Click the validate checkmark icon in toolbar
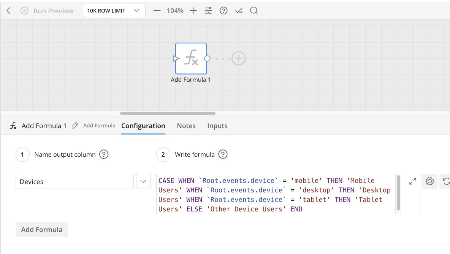Screen dimensions: 450x254 pos(239,11)
